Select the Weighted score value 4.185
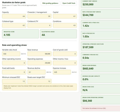The image size is (120, 112). point(7,35)
